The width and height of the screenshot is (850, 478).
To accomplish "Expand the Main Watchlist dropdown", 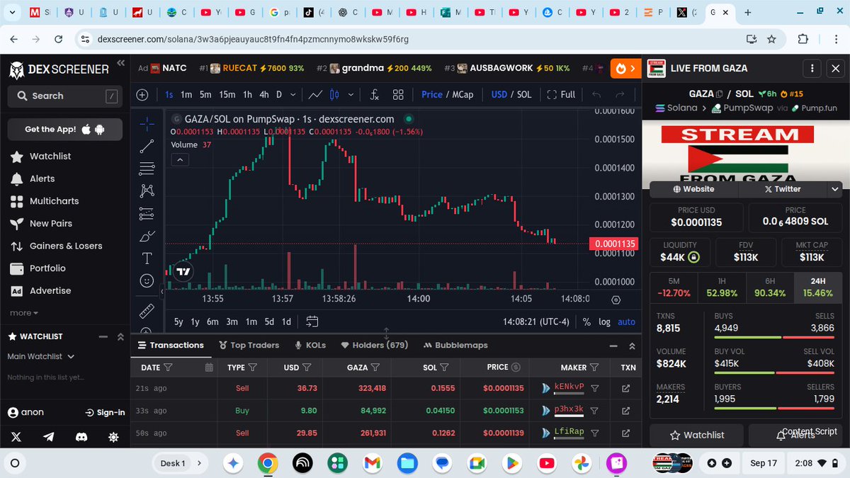I will point(41,356).
